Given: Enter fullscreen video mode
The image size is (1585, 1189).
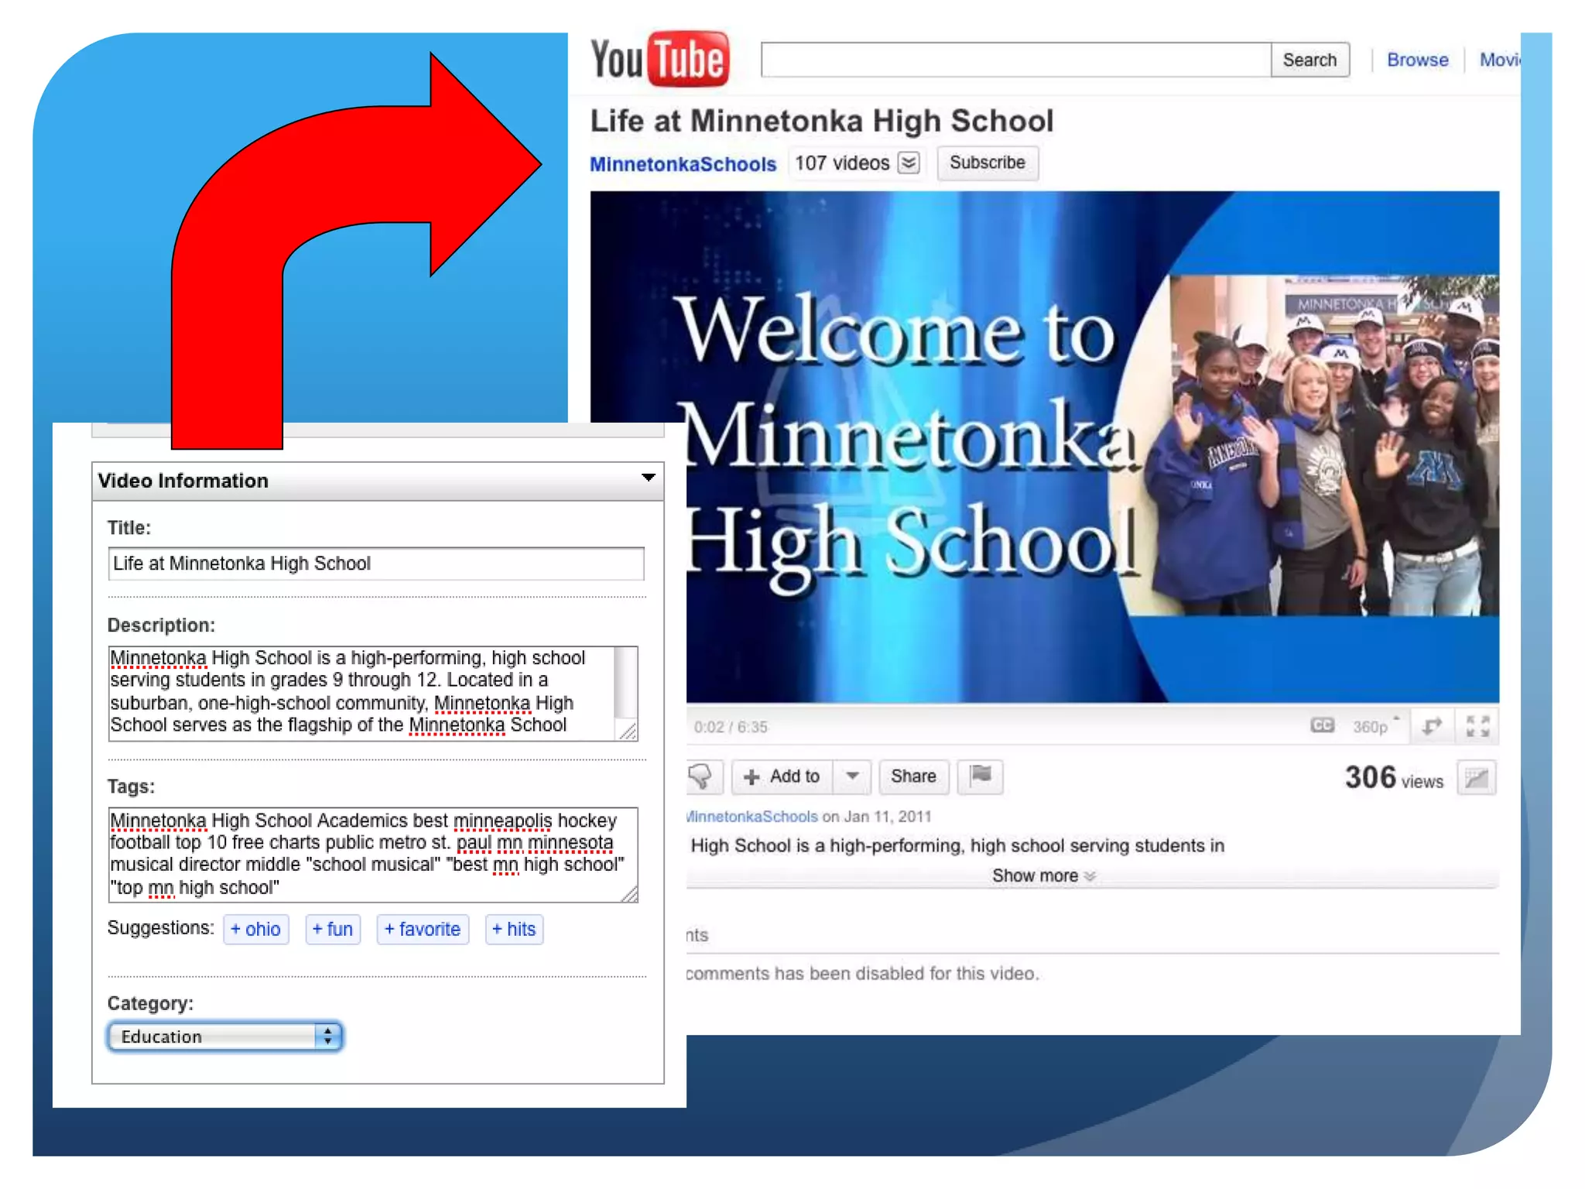Looking at the screenshot, I should pos(1477,726).
